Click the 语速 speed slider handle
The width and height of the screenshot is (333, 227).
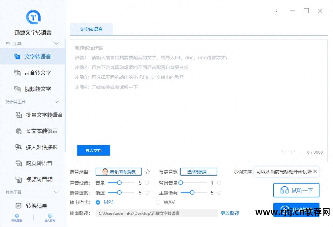coord(119,192)
